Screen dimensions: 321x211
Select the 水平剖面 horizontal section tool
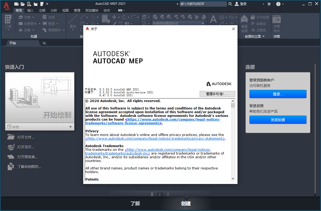click(260, 17)
